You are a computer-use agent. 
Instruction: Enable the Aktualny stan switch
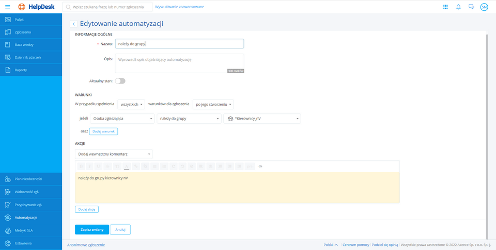[x=120, y=81]
